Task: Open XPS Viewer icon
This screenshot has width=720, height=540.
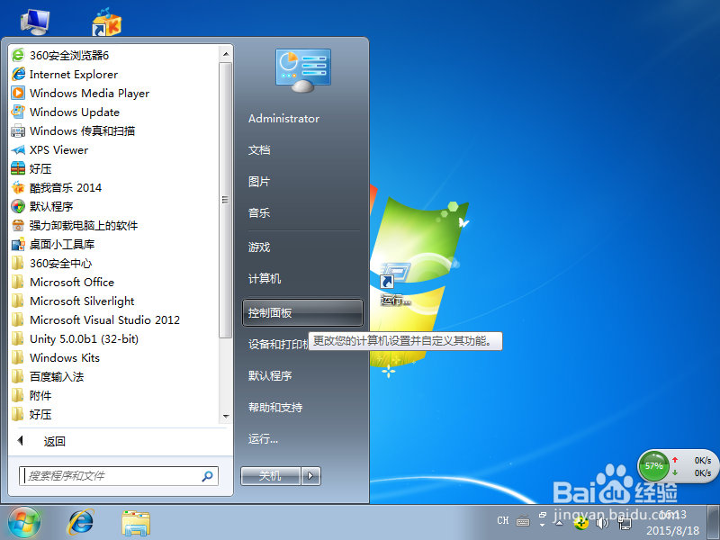Action: 18,149
